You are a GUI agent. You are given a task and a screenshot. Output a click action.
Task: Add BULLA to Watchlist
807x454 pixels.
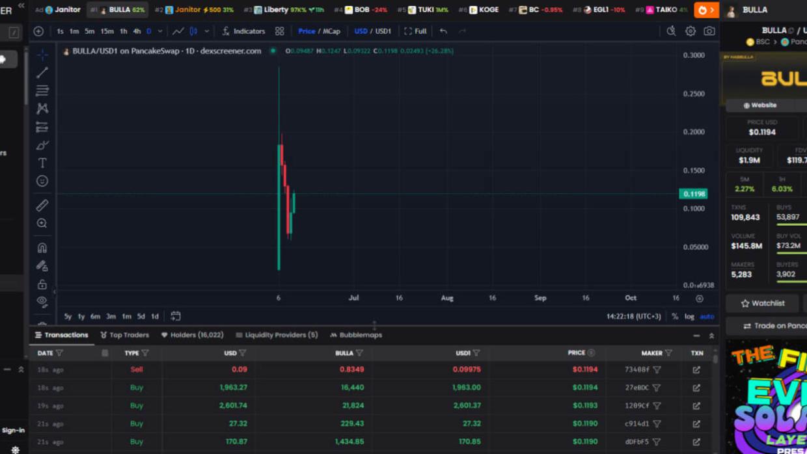pyautogui.click(x=763, y=303)
